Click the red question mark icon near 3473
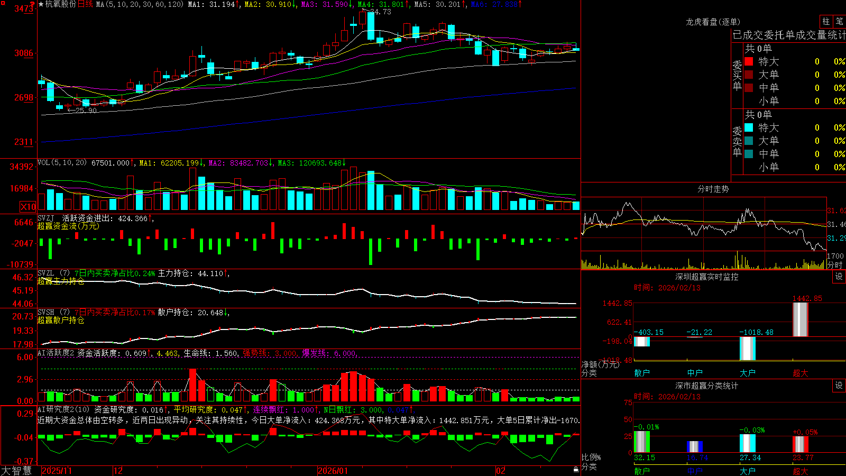The image size is (846, 476). pos(32,4)
